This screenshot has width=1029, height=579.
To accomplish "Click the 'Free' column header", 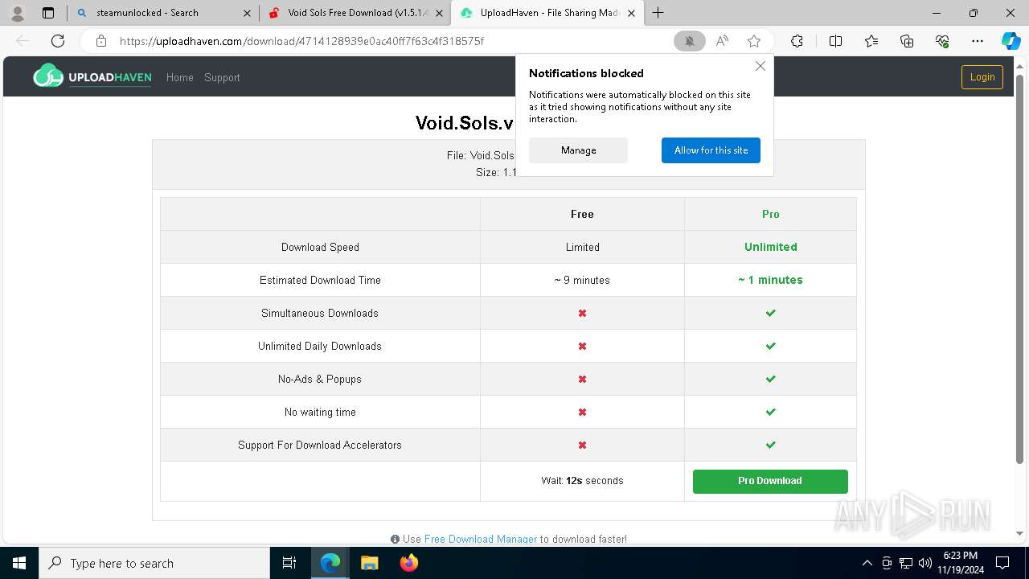I will pyautogui.click(x=582, y=214).
